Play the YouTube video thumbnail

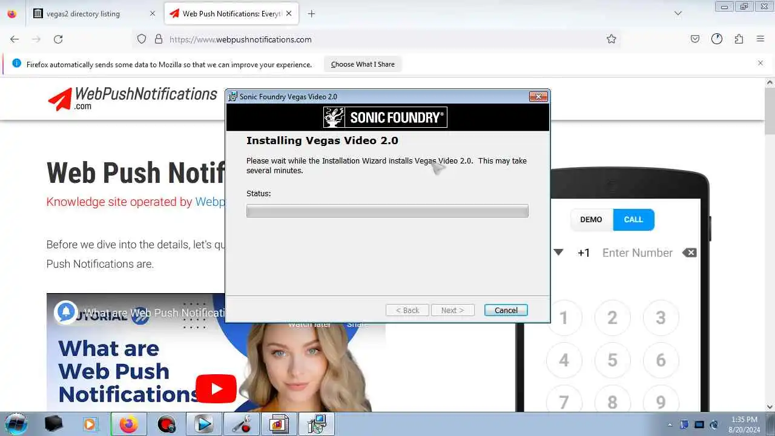click(x=216, y=388)
